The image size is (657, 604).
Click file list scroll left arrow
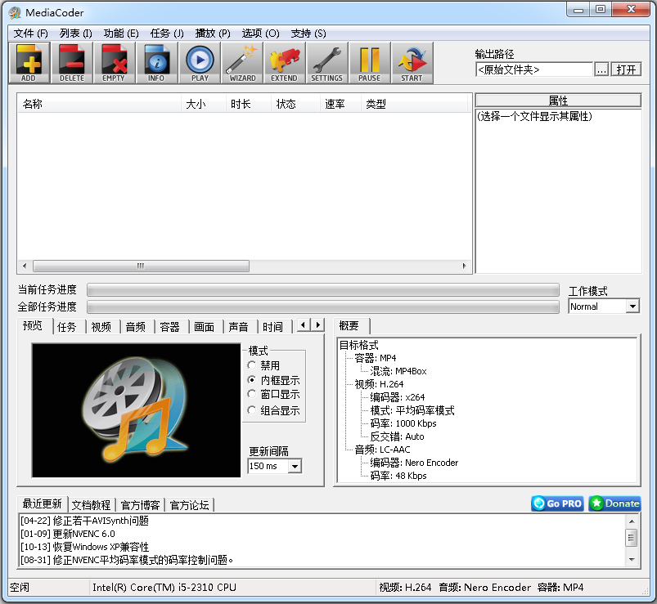click(x=25, y=266)
